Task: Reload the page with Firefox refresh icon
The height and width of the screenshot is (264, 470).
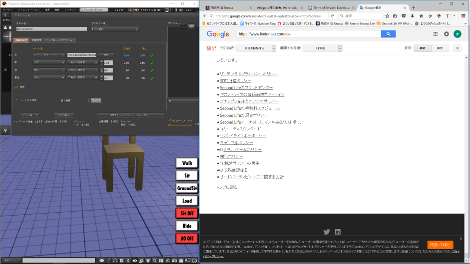Action: click(x=332, y=16)
